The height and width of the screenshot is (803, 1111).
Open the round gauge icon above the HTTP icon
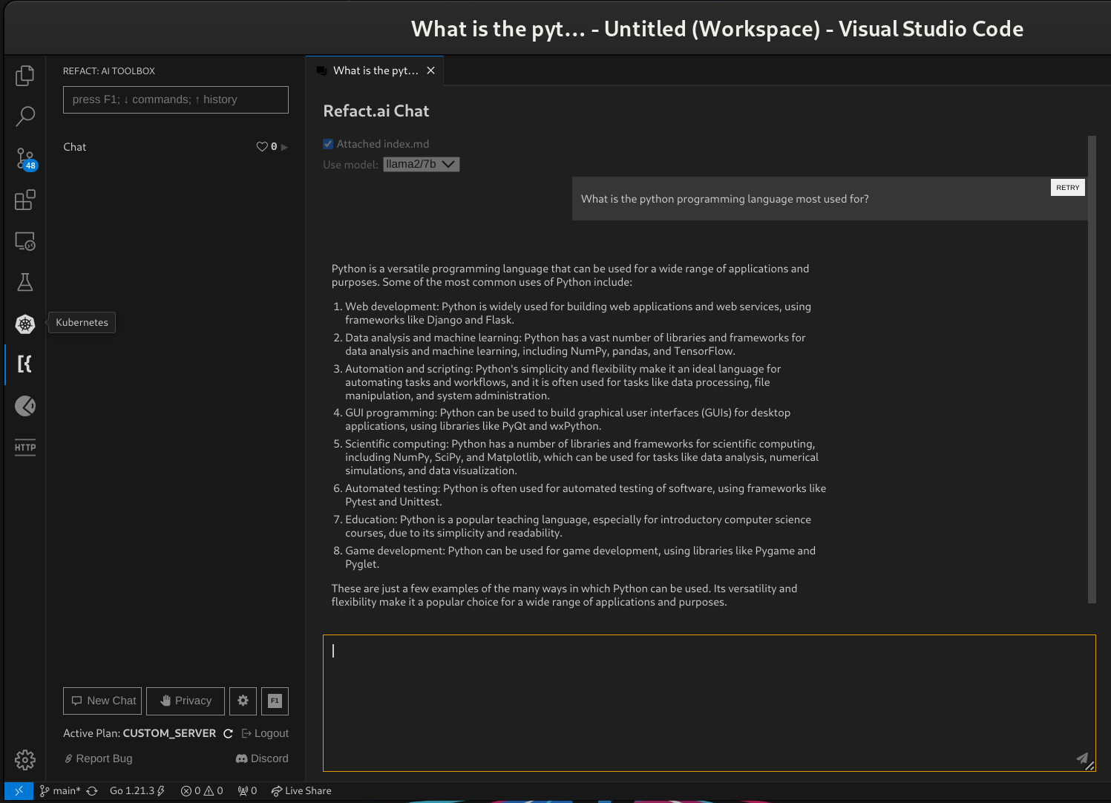(x=25, y=406)
